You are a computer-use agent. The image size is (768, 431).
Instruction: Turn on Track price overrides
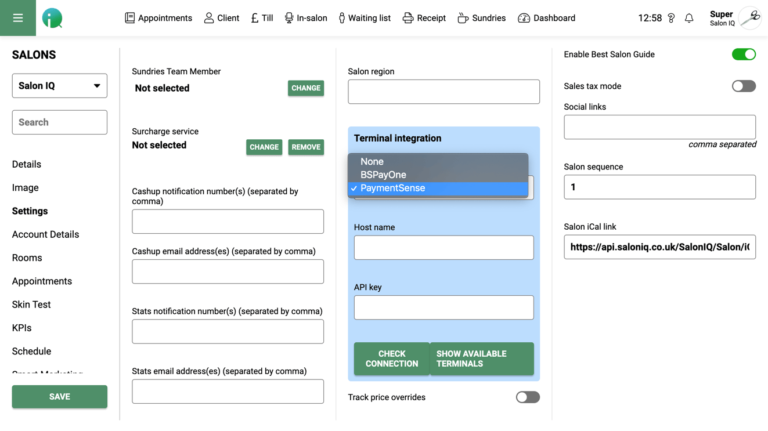528,397
